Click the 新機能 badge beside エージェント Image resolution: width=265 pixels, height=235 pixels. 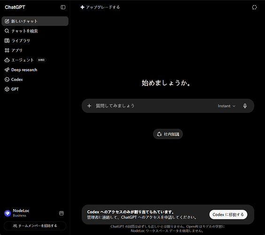(x=41, y=60)
